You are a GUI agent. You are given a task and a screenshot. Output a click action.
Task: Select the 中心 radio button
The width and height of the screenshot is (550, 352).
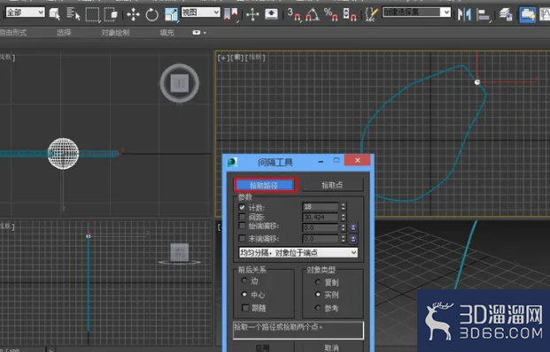[244, 295]
